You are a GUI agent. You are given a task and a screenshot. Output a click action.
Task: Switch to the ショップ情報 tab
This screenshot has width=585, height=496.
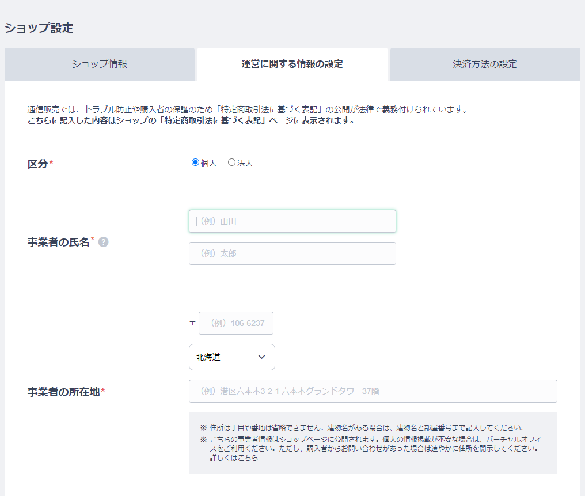coord(100,64)
